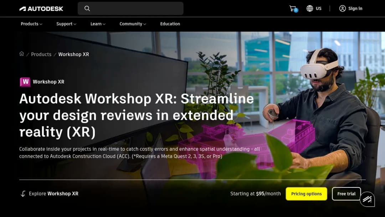The width and height of the screenshot is (385, 217).
Task: Expand Learn dropdown chevron
Action: [x=104, y=24]
